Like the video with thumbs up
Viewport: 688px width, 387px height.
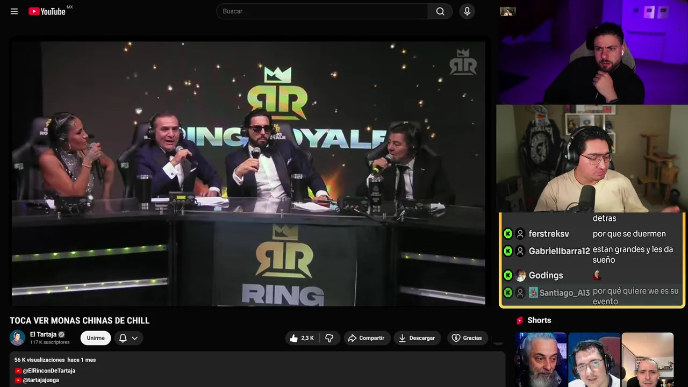[302, 338]
